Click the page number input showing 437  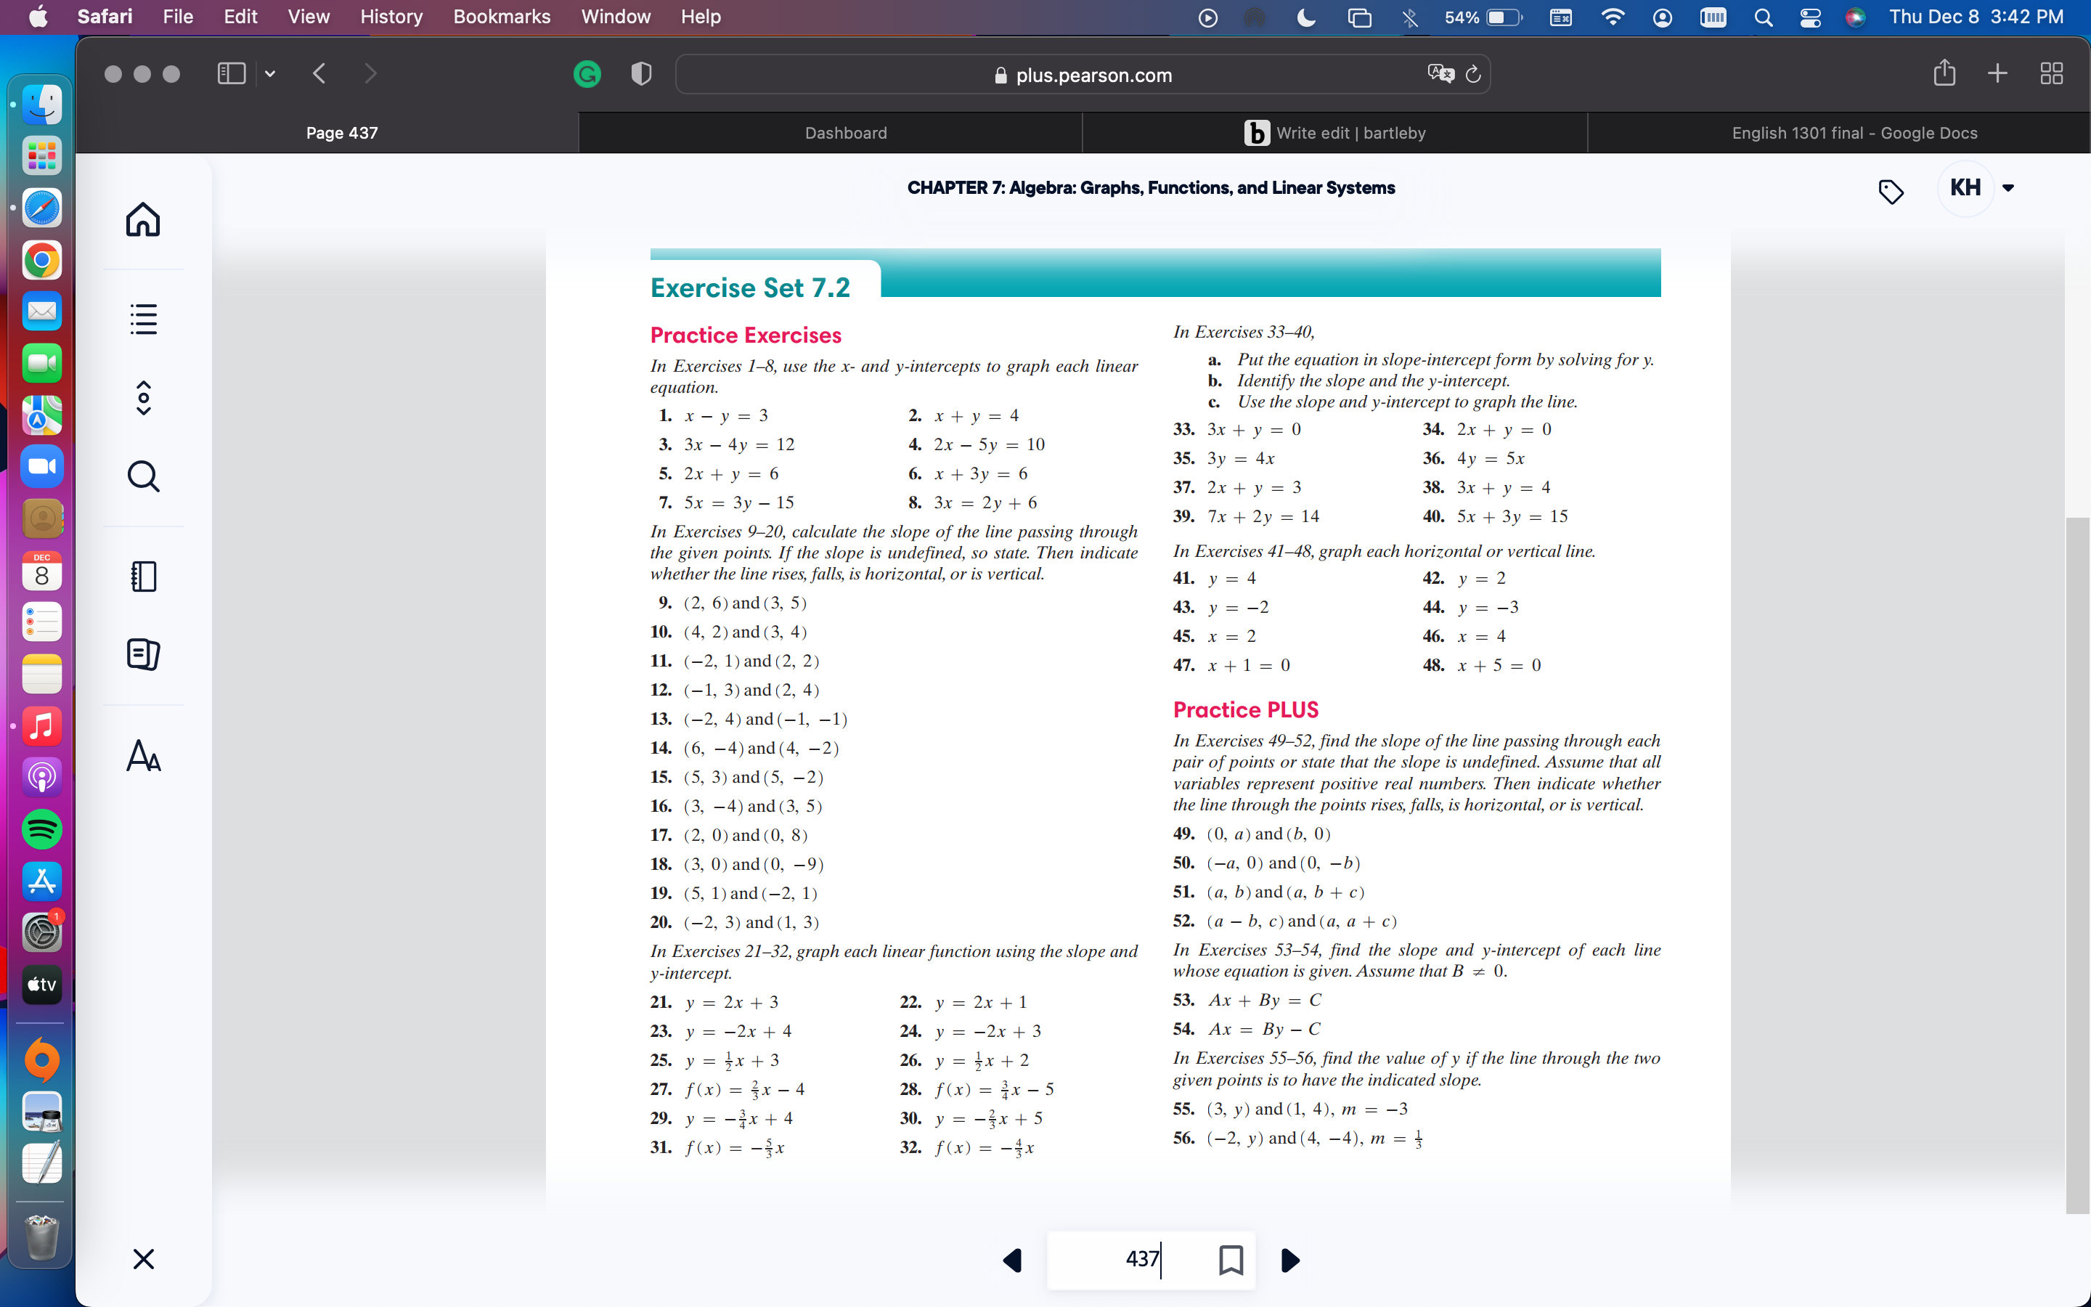point(1142,1260)
